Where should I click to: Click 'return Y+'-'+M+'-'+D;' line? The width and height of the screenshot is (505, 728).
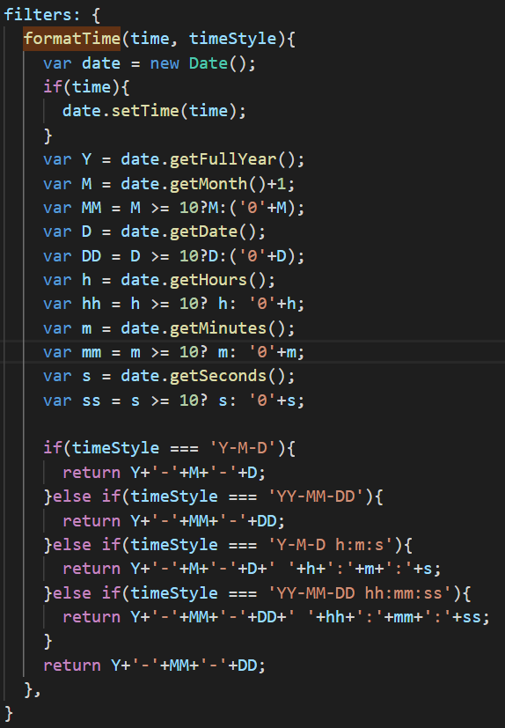click(165, 472)
